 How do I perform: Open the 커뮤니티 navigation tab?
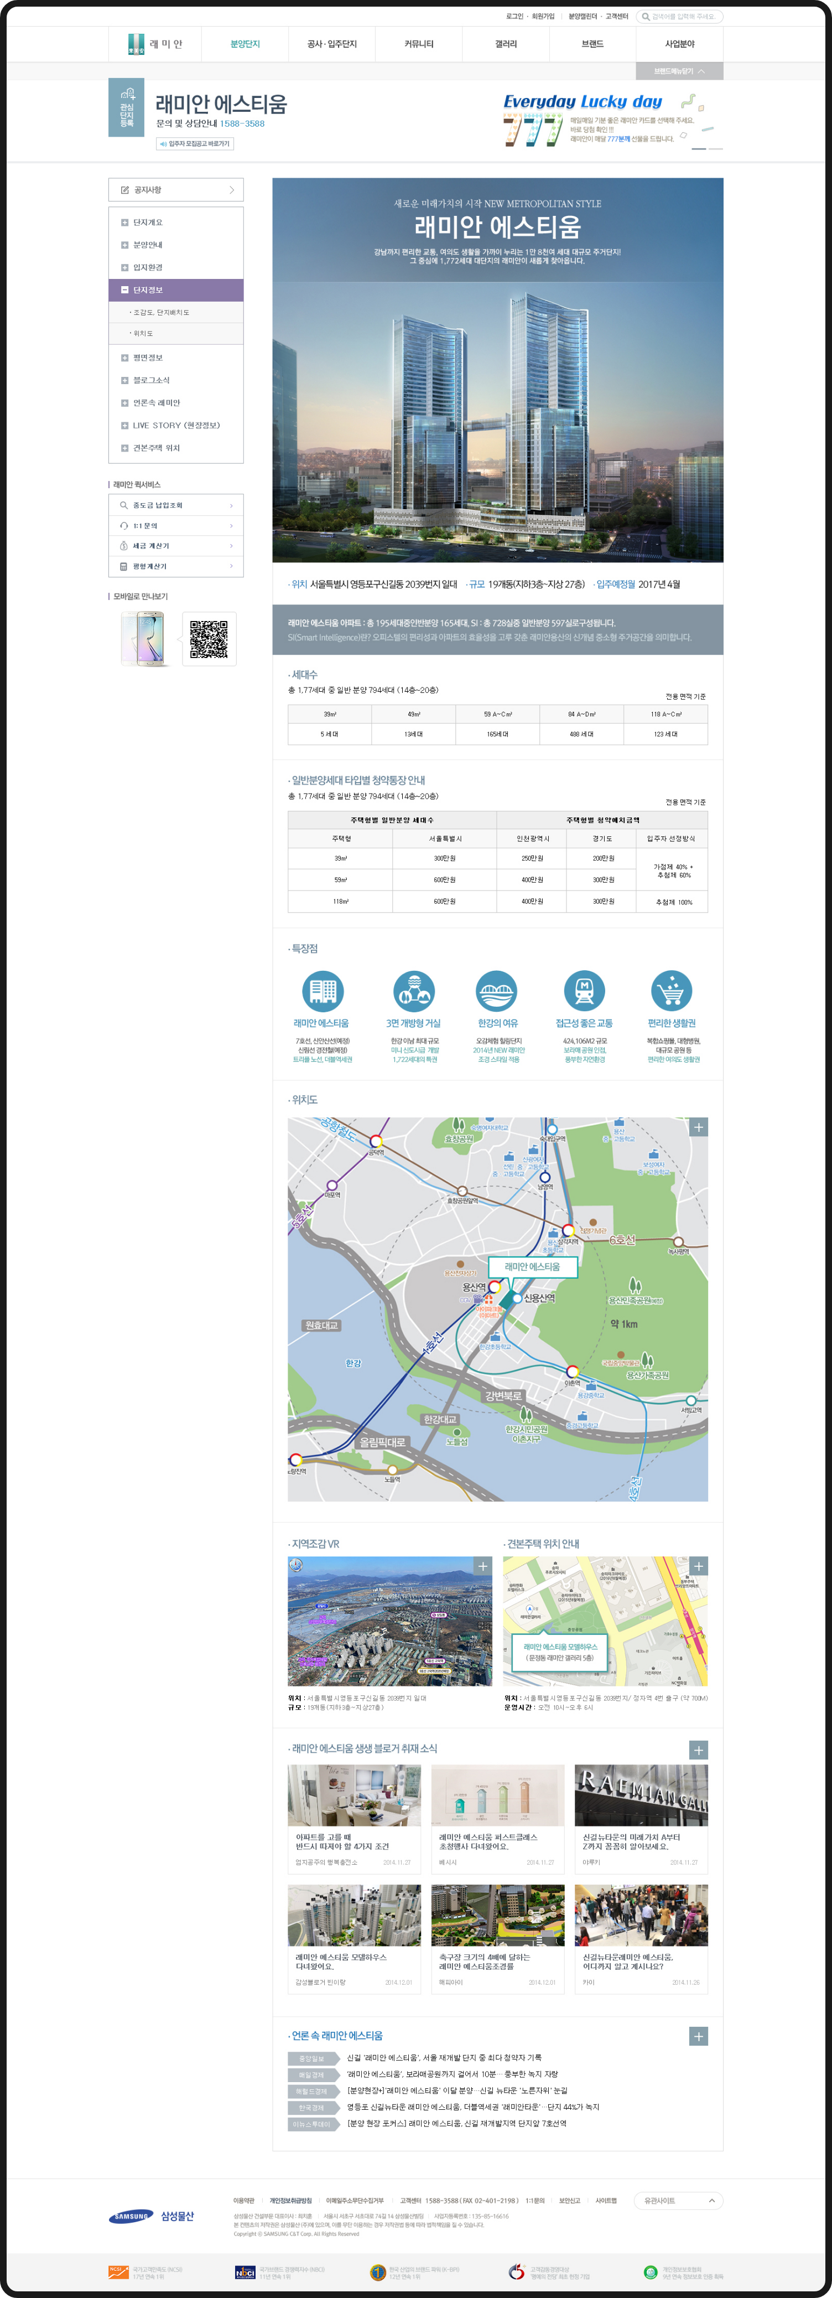[x=418, y=44]
